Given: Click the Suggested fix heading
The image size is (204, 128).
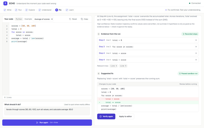Looking at the screenshot, I should (107, 74).
